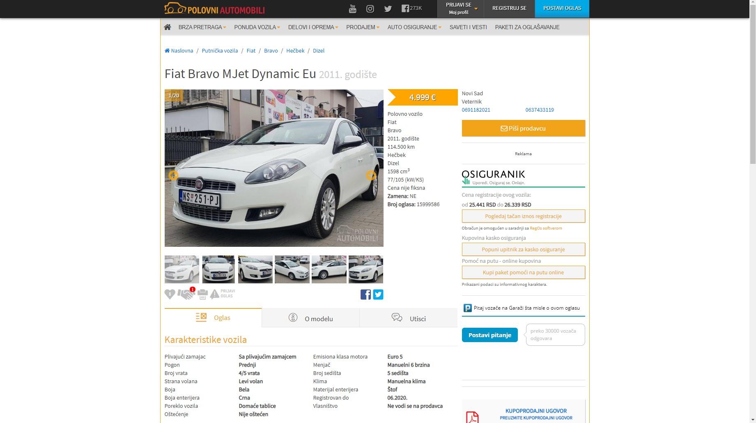
Task: Open the Twitter icon in header
Action: pyautogui.click(x=388, y=9)
